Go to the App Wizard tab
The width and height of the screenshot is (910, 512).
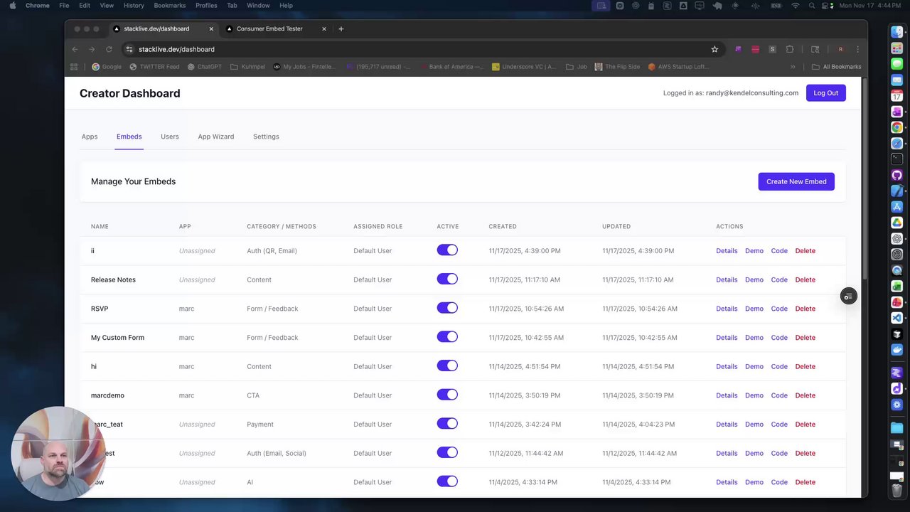coord(216,137)
